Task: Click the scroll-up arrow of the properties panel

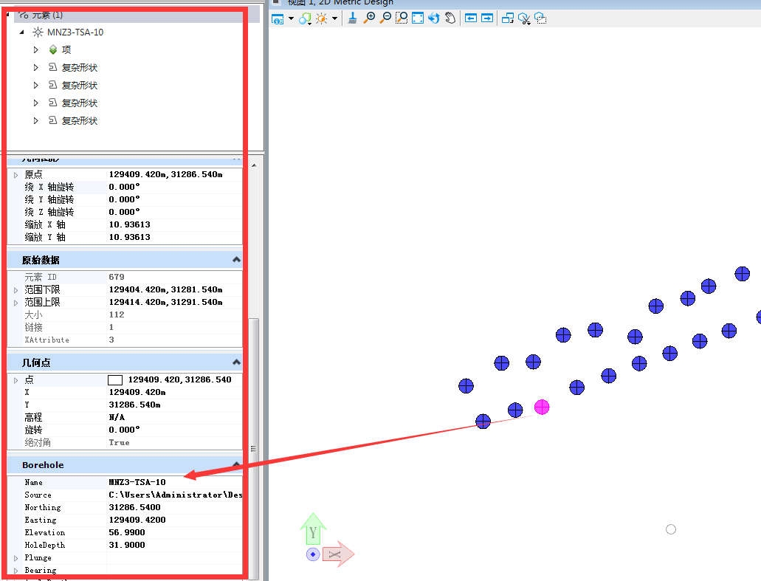Action: pos(254,165)
